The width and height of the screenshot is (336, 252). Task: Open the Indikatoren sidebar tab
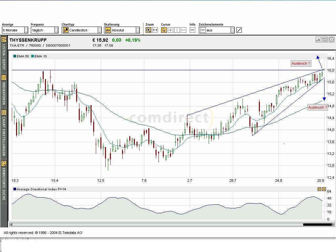(4, 92)
